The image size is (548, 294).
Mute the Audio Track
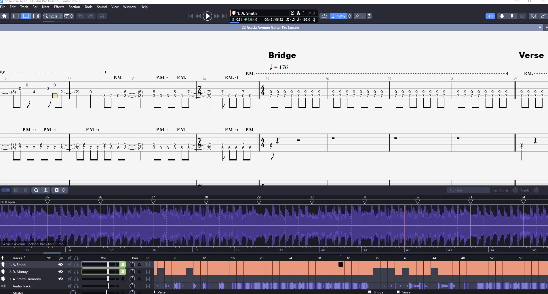(69, 286)
